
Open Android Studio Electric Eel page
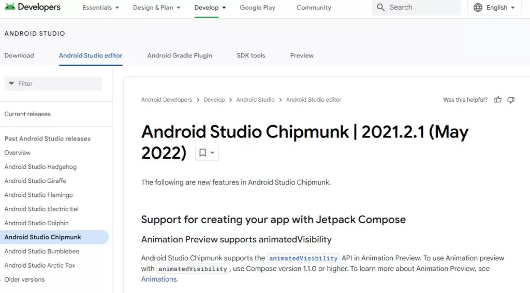[41, 209]
